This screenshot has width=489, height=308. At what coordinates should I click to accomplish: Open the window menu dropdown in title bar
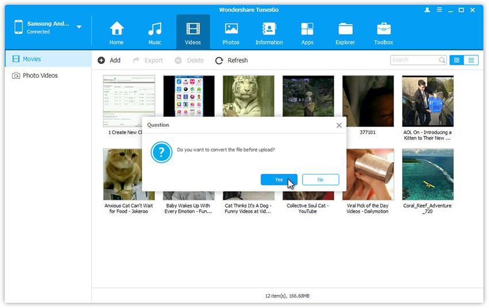(440, 10)
